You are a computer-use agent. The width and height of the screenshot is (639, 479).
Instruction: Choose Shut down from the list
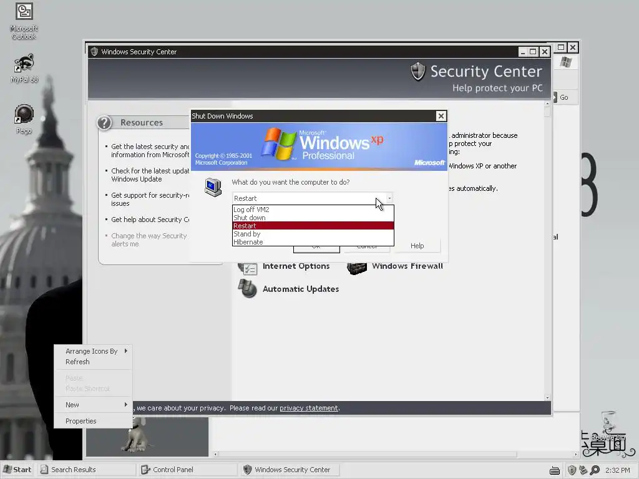[x=313, y=218]
